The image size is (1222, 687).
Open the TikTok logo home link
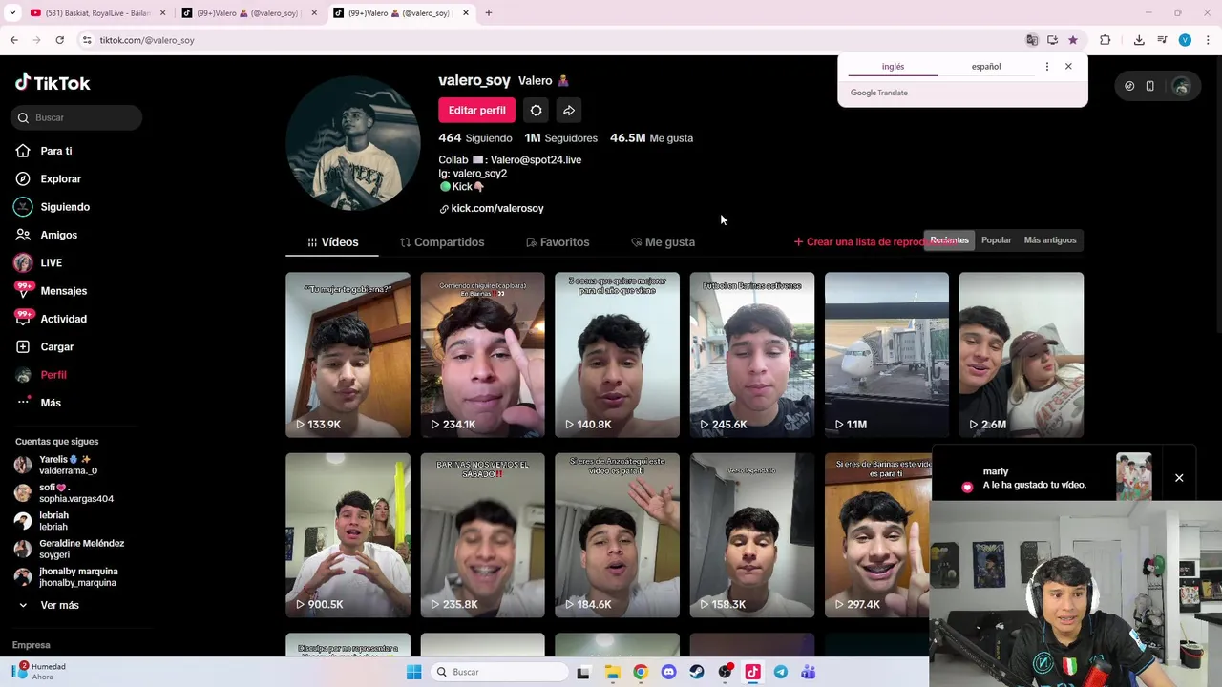53,83
